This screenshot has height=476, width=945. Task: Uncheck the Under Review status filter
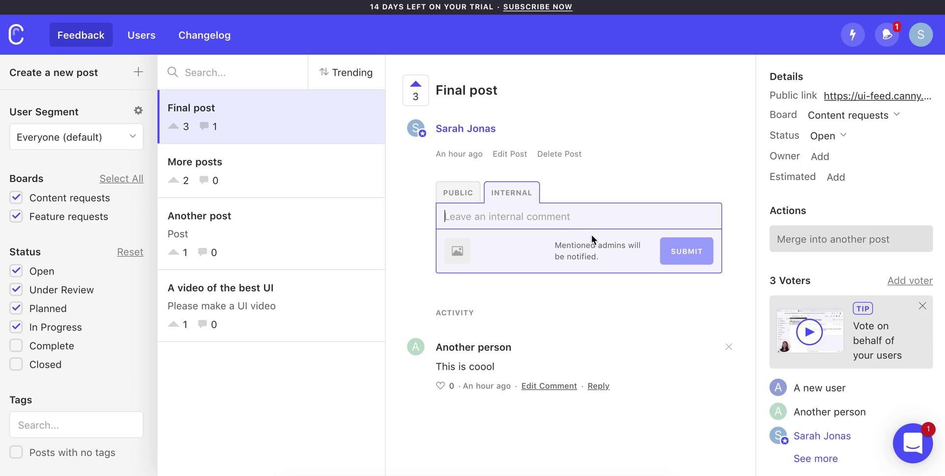point(16,289)
